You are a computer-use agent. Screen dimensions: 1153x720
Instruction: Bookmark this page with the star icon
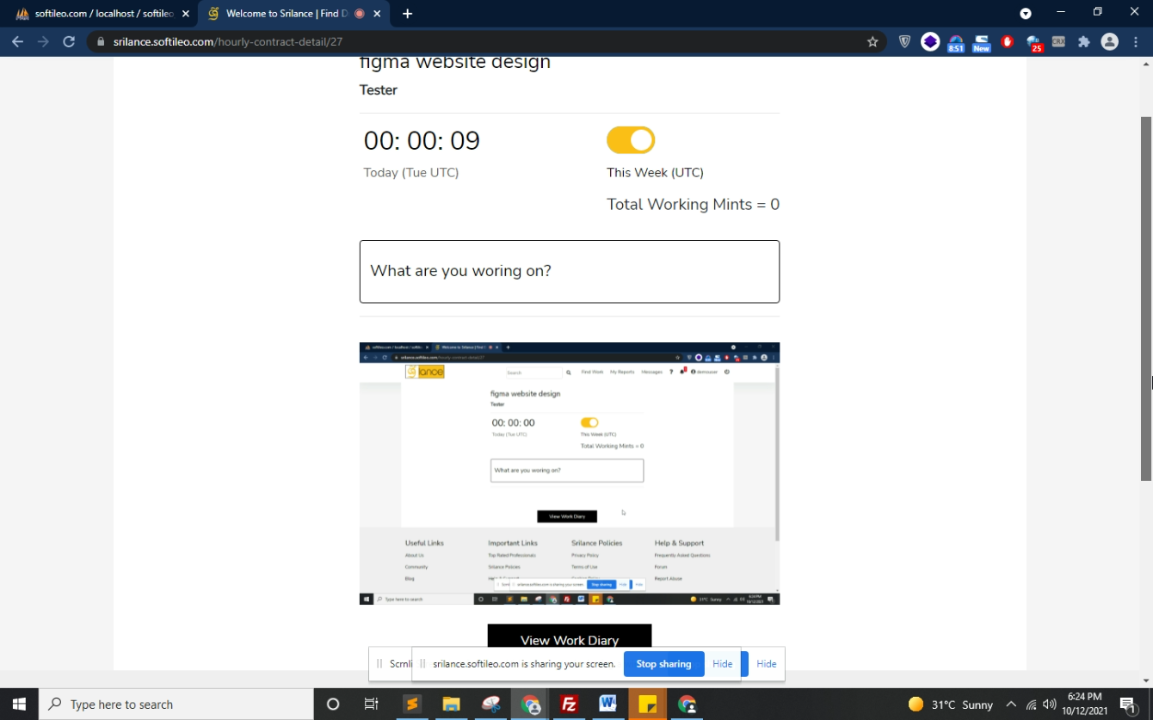(x=872, y=41)
